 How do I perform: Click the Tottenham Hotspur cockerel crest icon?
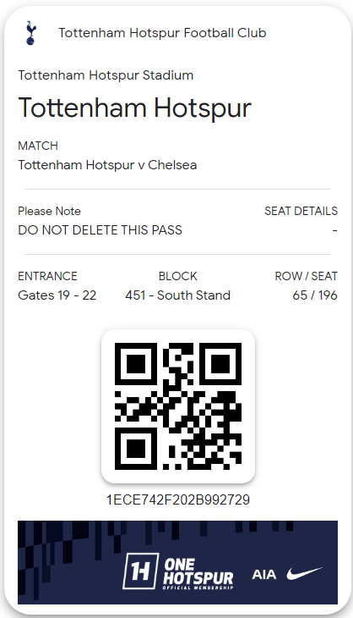tap(30, 33)
